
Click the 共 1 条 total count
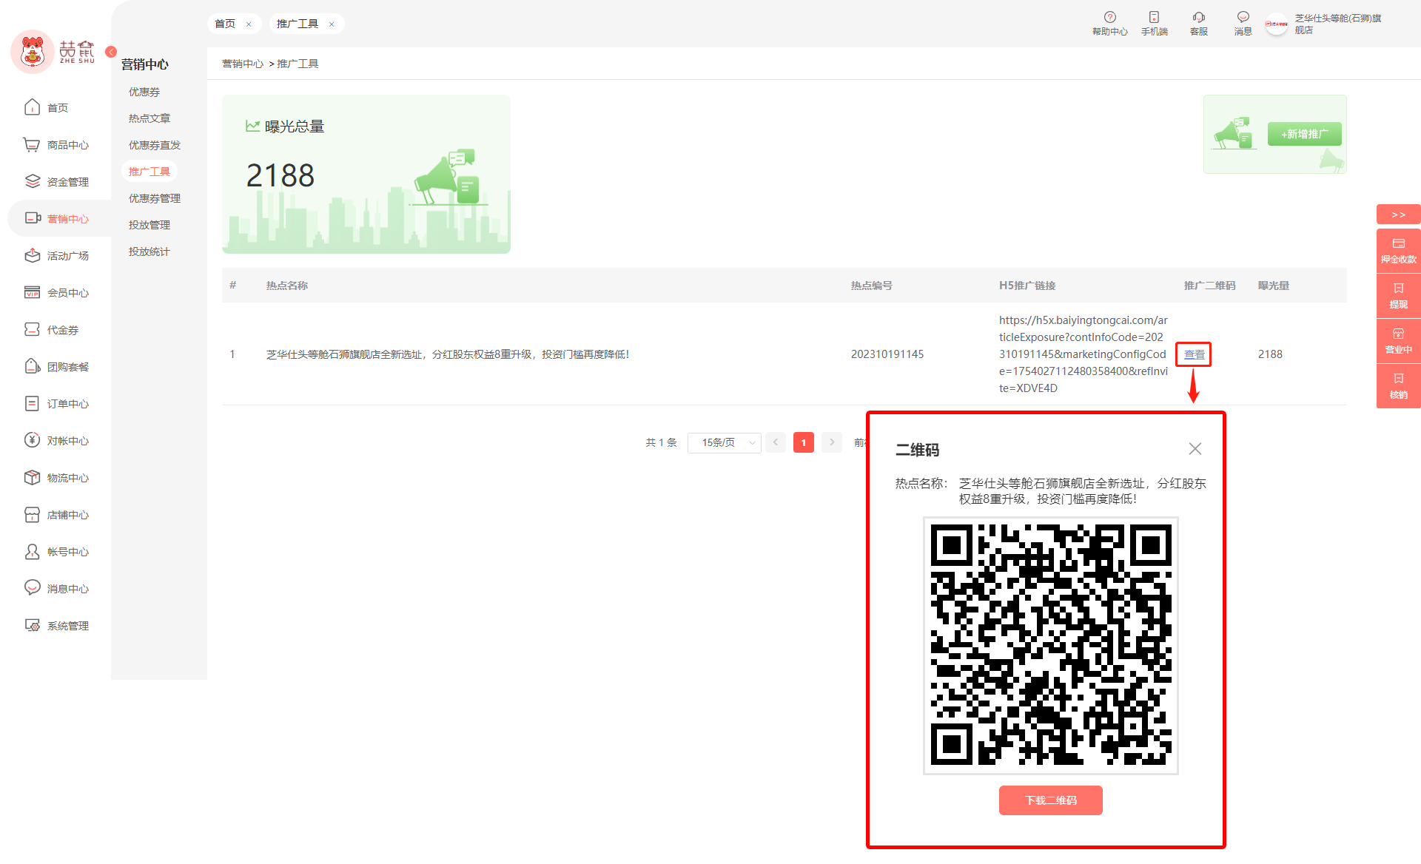661,442
